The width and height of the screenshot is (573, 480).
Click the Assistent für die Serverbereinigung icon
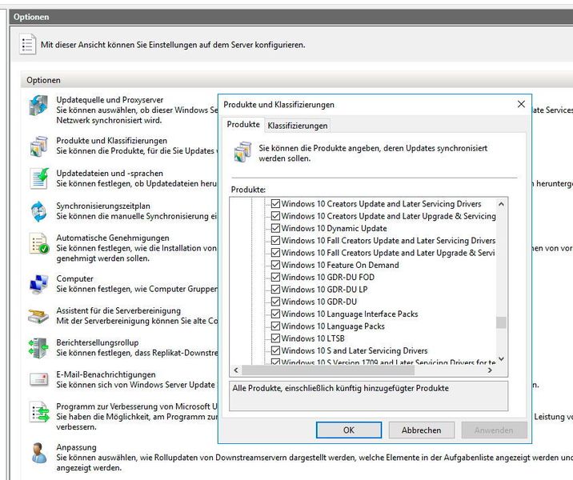tap(38, 316)
